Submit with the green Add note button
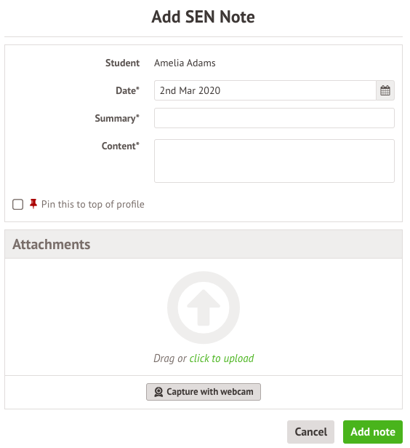Image resolution: width=410 pixels, height=448 pixels. pos(373,432)
